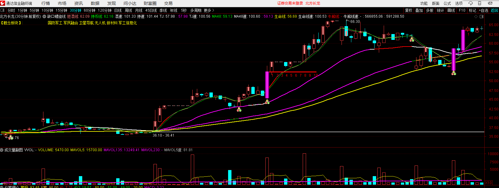Switch to 日线 daily chart
The width and height of the screenshot is (499, 188).
click(118, 10)
